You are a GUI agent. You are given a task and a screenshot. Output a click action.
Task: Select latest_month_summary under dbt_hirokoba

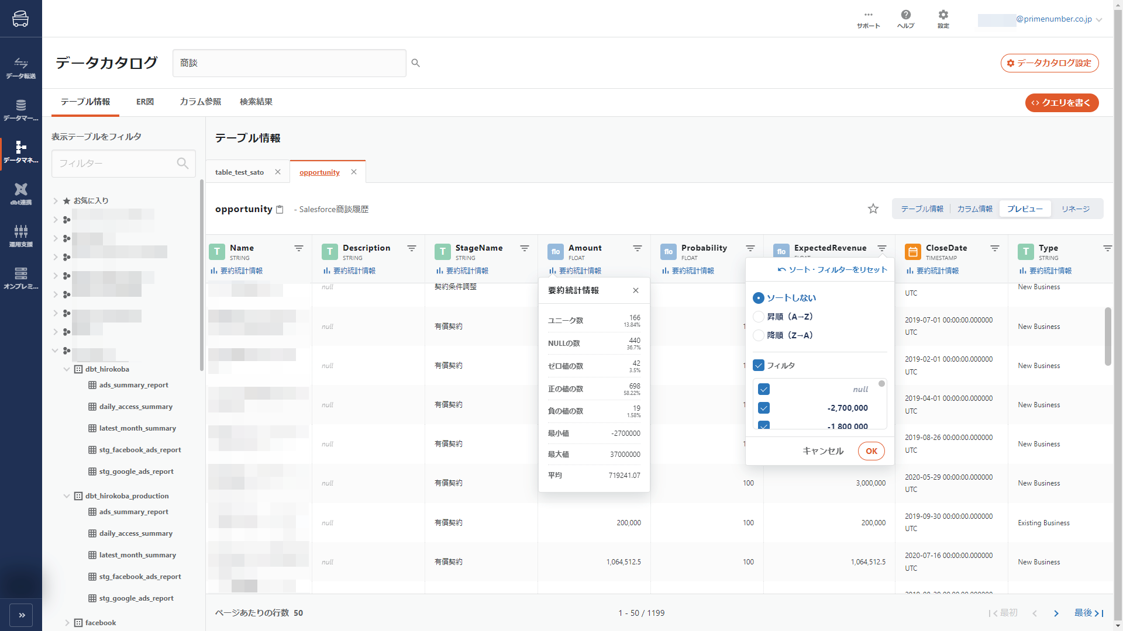137,428
